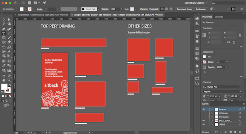Click the trash icon in Layers panel
246x134 pixels.
[240, 132]
